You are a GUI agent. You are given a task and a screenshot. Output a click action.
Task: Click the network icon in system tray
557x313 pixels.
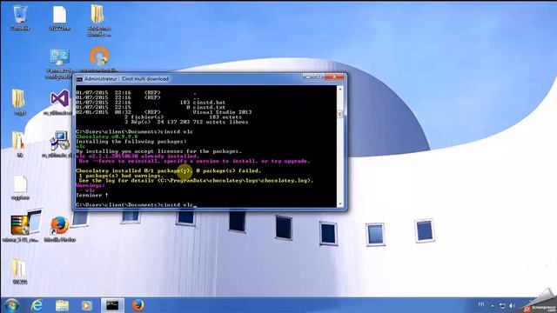click(x=502, y=305)
